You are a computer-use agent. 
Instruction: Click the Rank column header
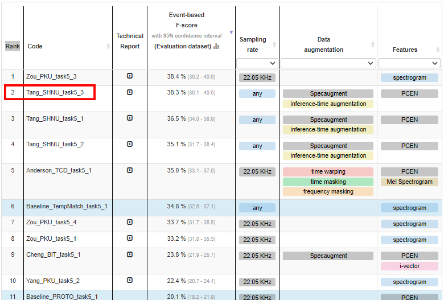pos(13,46)
